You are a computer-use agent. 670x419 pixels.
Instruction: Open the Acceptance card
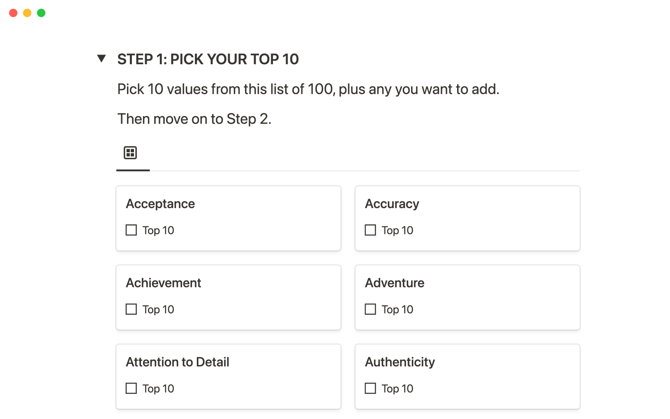point(160,204)
